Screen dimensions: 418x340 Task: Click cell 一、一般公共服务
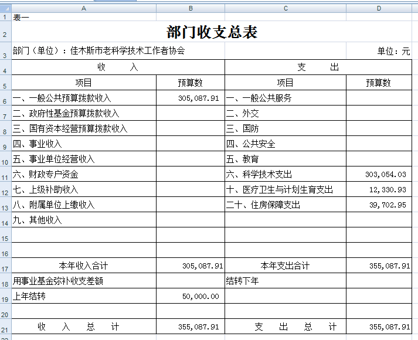[286, 98]
